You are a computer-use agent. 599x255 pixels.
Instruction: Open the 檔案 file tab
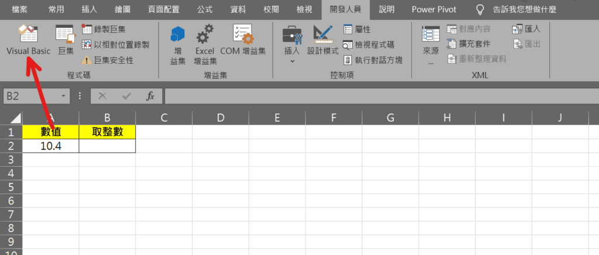[x=19, y=9]
